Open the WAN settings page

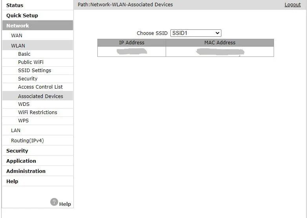point(16,36)
